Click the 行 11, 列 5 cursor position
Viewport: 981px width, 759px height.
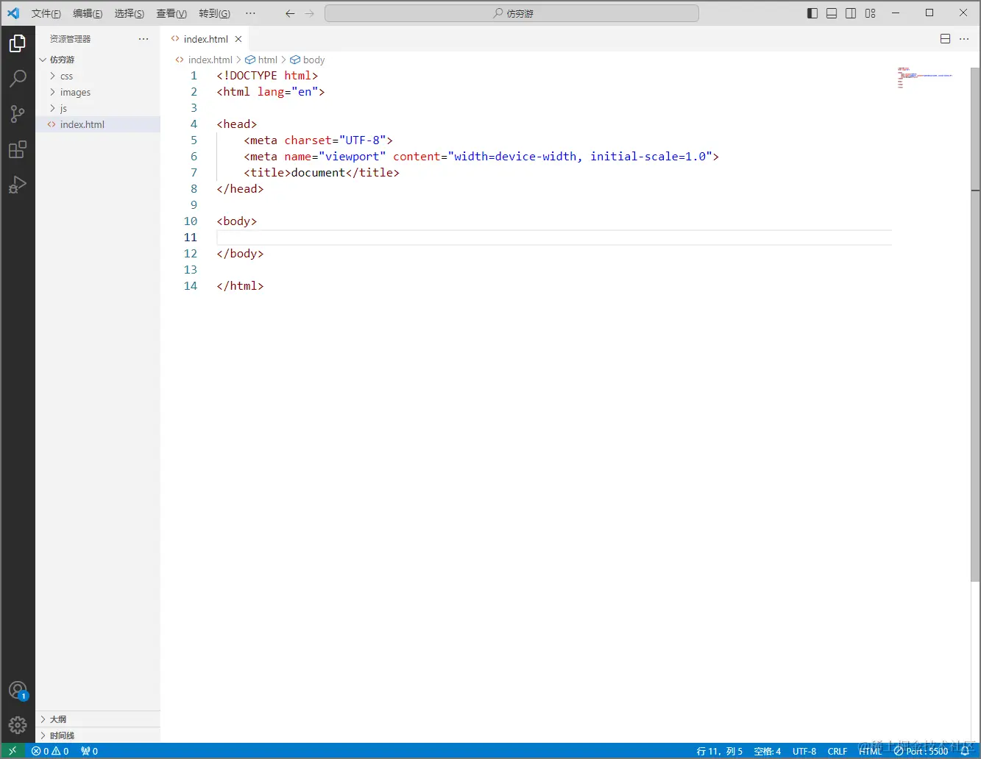(720, 751)
